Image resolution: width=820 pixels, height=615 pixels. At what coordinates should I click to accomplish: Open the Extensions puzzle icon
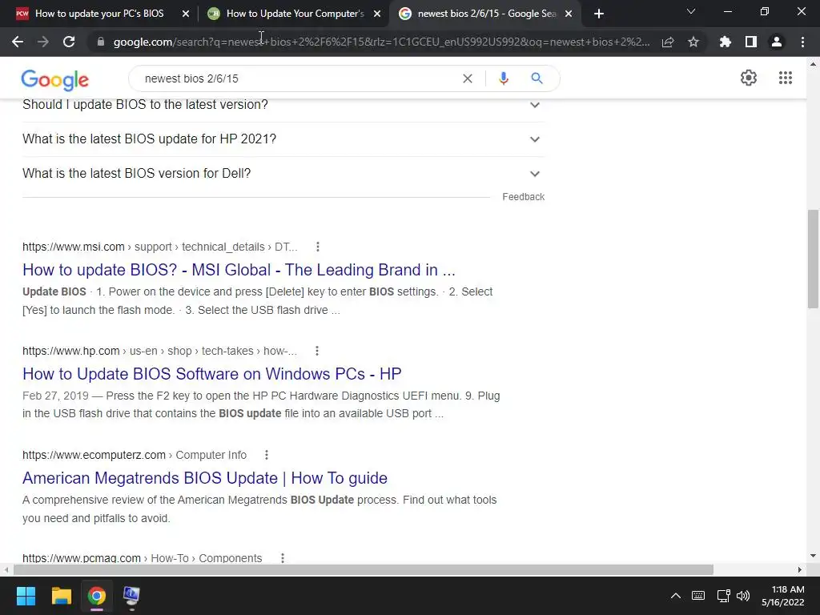coord(726,42)
